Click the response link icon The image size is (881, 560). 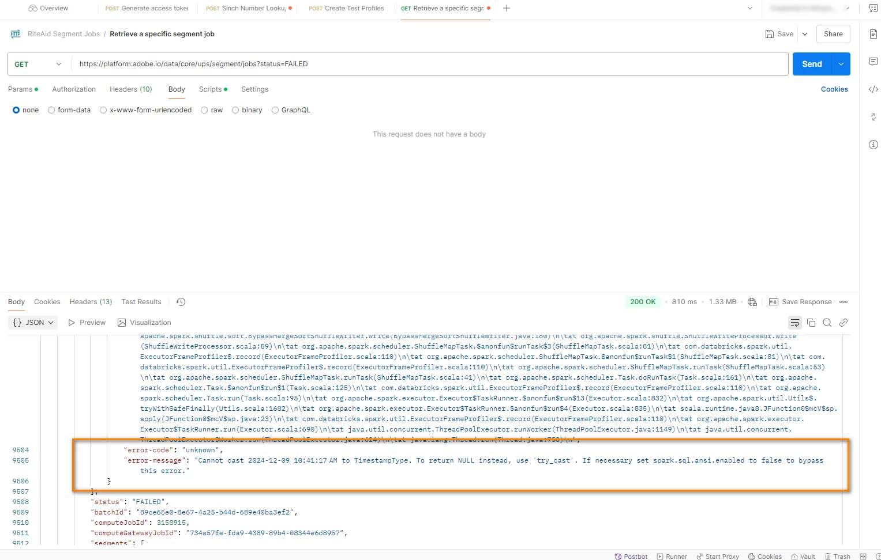843,323
